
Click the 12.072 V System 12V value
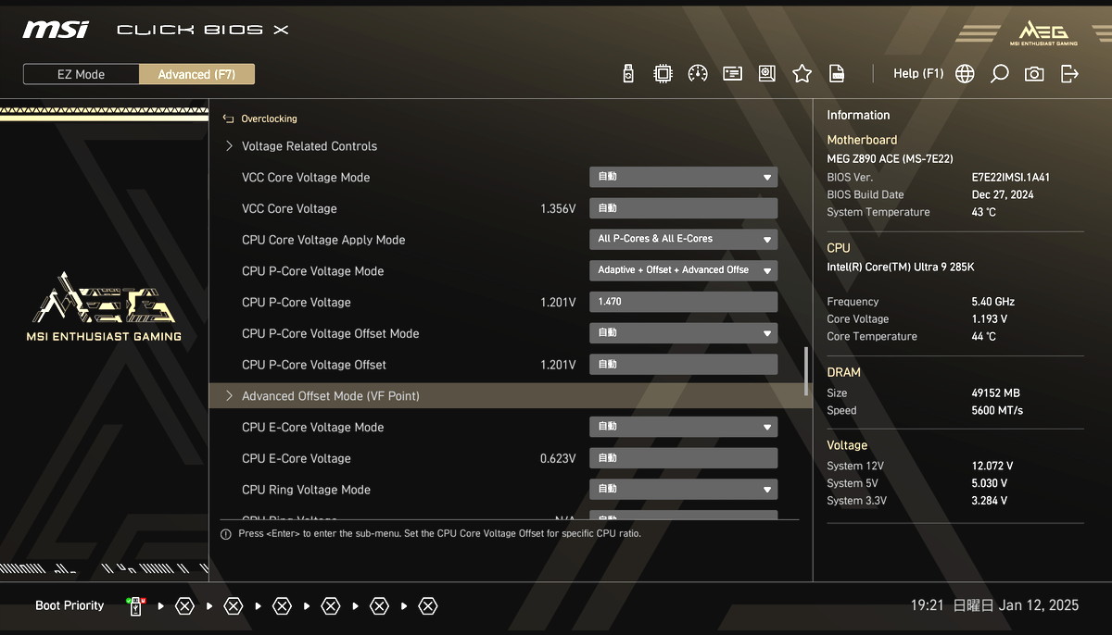click(x=992, y=467)
